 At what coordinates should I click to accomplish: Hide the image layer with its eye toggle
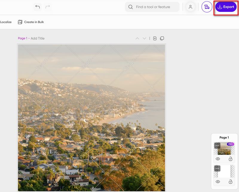pyautogui.click(x=218, y=159)
